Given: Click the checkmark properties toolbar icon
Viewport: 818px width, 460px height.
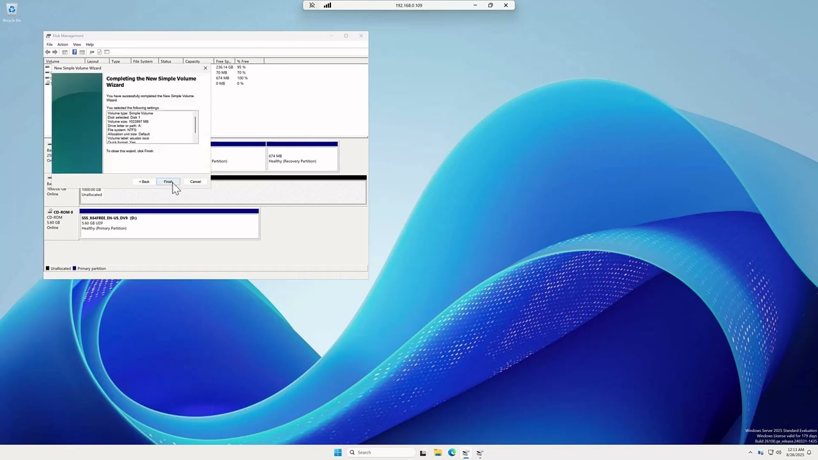Looking at the screenshot, I should tap(99, 52).
